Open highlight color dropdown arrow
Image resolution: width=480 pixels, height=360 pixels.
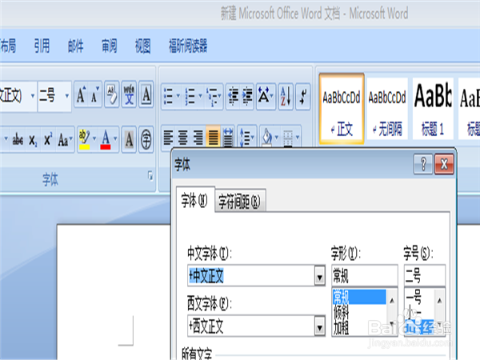click(94, 139)
